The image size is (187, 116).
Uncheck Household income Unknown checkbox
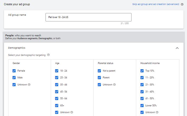(x=142, y=112)
